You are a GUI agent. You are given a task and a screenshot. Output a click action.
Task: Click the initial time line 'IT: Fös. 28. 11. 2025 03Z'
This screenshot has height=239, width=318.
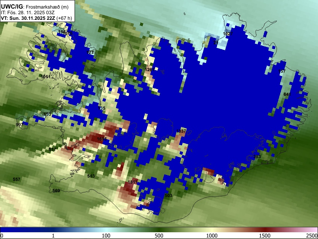click(28, 13)
